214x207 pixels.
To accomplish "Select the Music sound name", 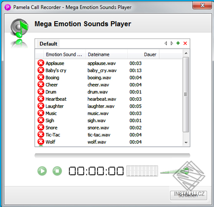I will click(51, 113).
